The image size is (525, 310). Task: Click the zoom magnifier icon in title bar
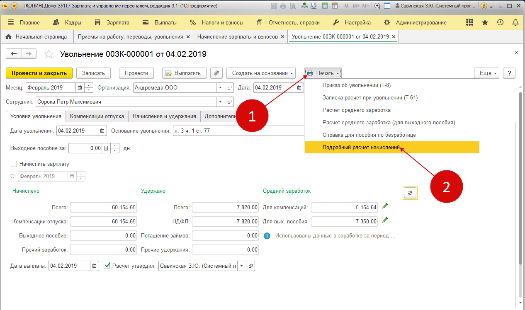[x=377, y=6]
